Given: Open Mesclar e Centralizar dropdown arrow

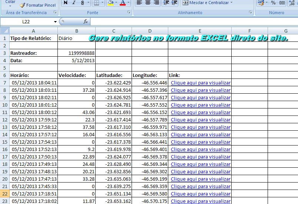Looking at the screenshot, I should coord(232,3).
